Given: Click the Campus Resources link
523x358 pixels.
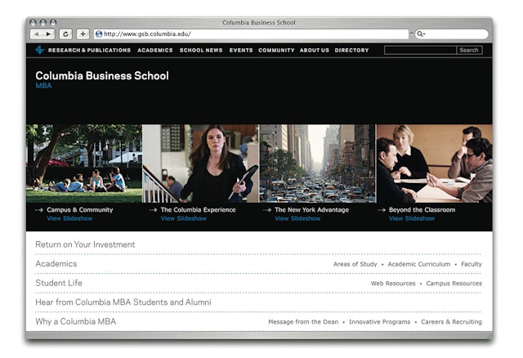Looking at the screenshot, I should (x=454, y=284).
